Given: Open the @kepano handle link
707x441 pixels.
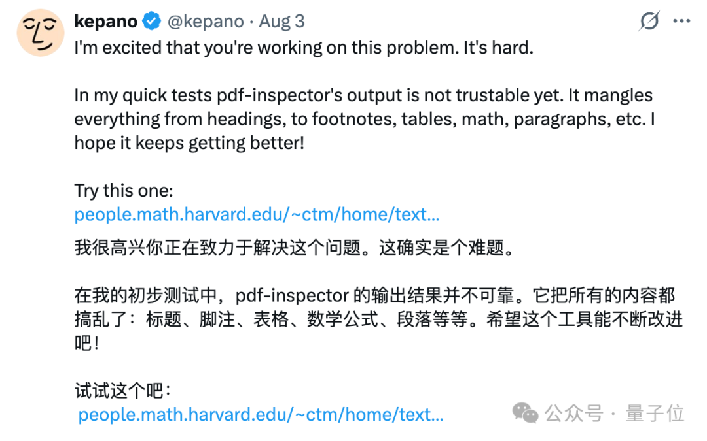Looking at the screenshot, I should [206, 22].
